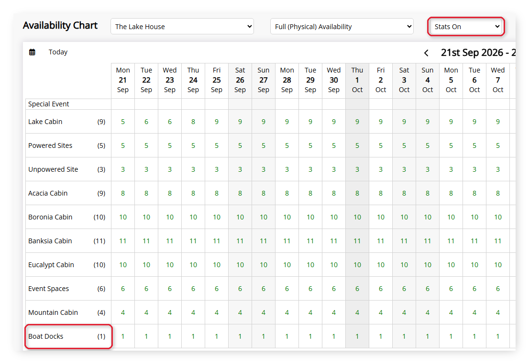Click Banksia Cabin availability for Sun 27 Sep

coord(264,241)
